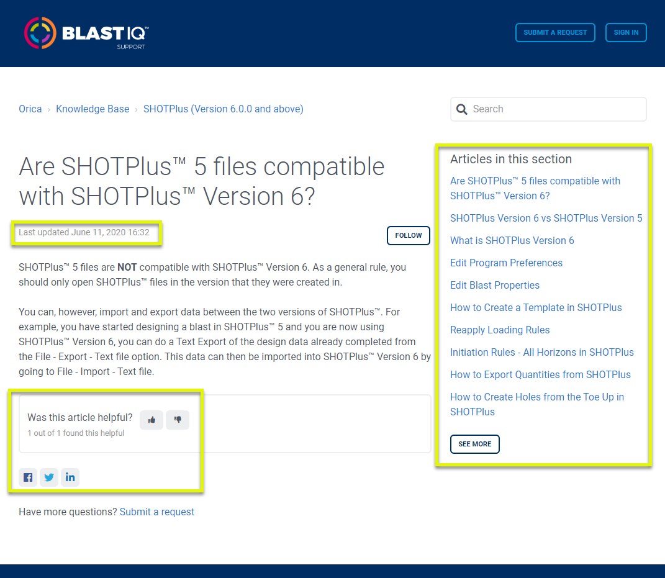Follow this article

click(x=409, y=235)
